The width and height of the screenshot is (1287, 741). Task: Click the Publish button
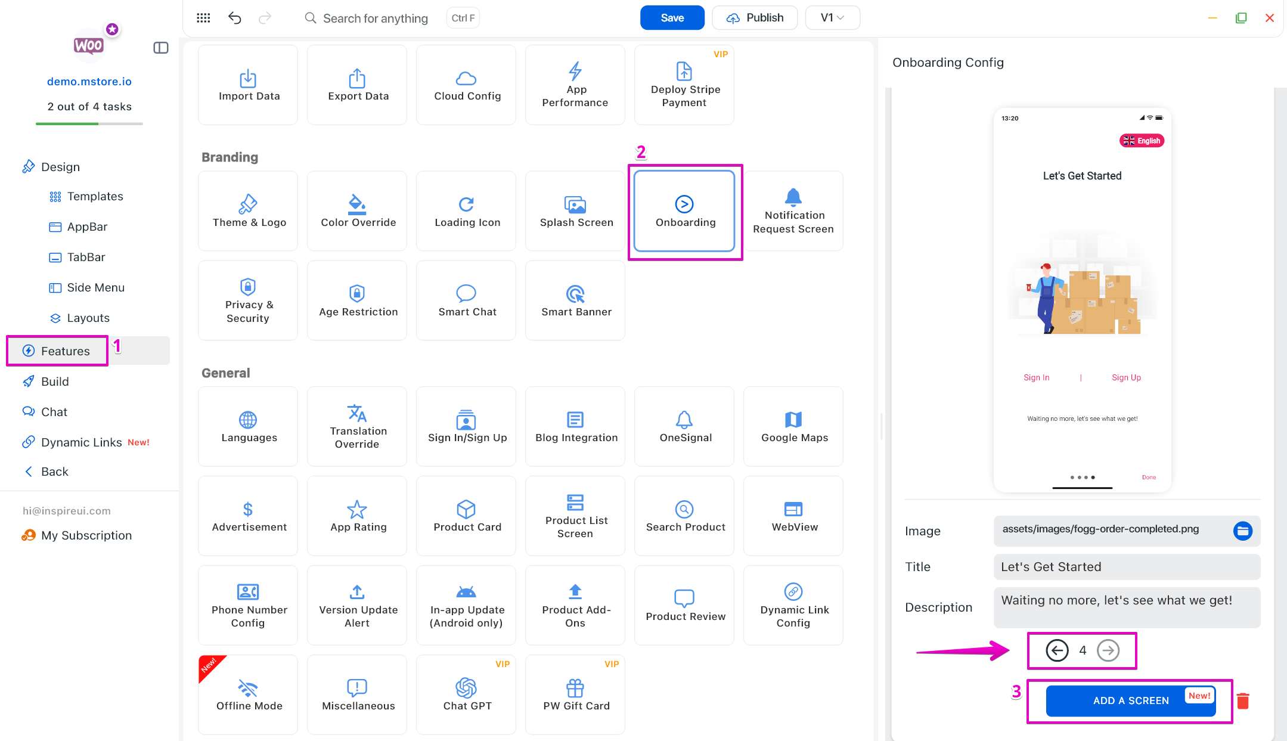tap(755, 18)
